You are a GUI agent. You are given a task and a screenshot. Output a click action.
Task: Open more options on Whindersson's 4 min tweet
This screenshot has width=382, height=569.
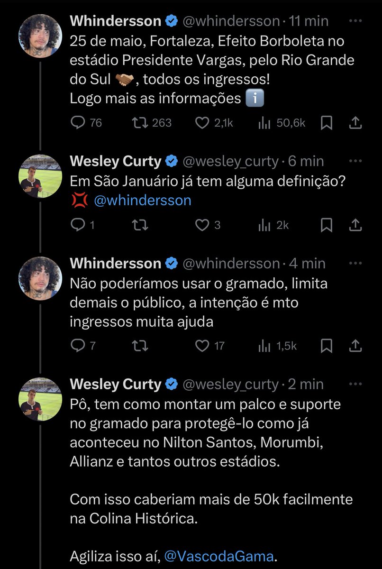(355, 263)
